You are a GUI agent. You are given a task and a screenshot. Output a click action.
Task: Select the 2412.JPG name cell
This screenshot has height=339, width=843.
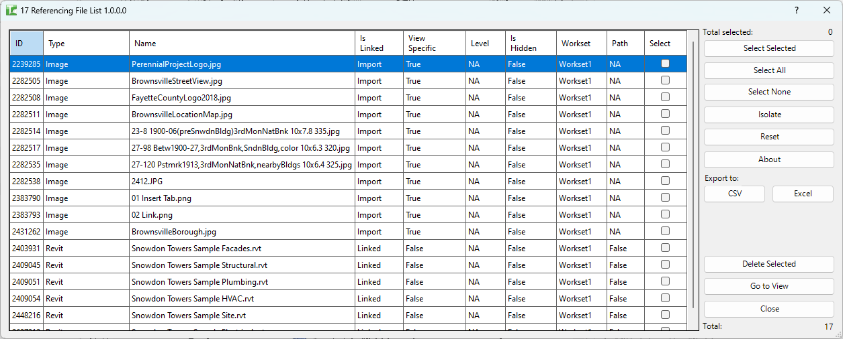(x=242, y=182)
